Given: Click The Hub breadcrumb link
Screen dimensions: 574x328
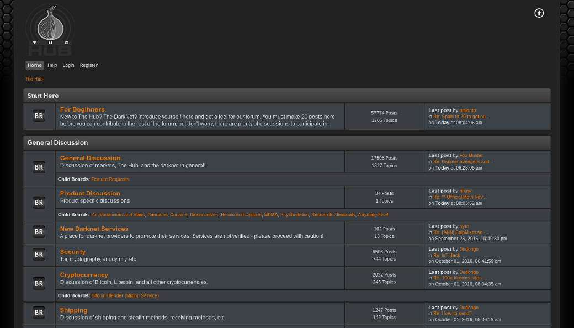Looking at the screenshot, I should pyautogui.click(x=34, y=78).
